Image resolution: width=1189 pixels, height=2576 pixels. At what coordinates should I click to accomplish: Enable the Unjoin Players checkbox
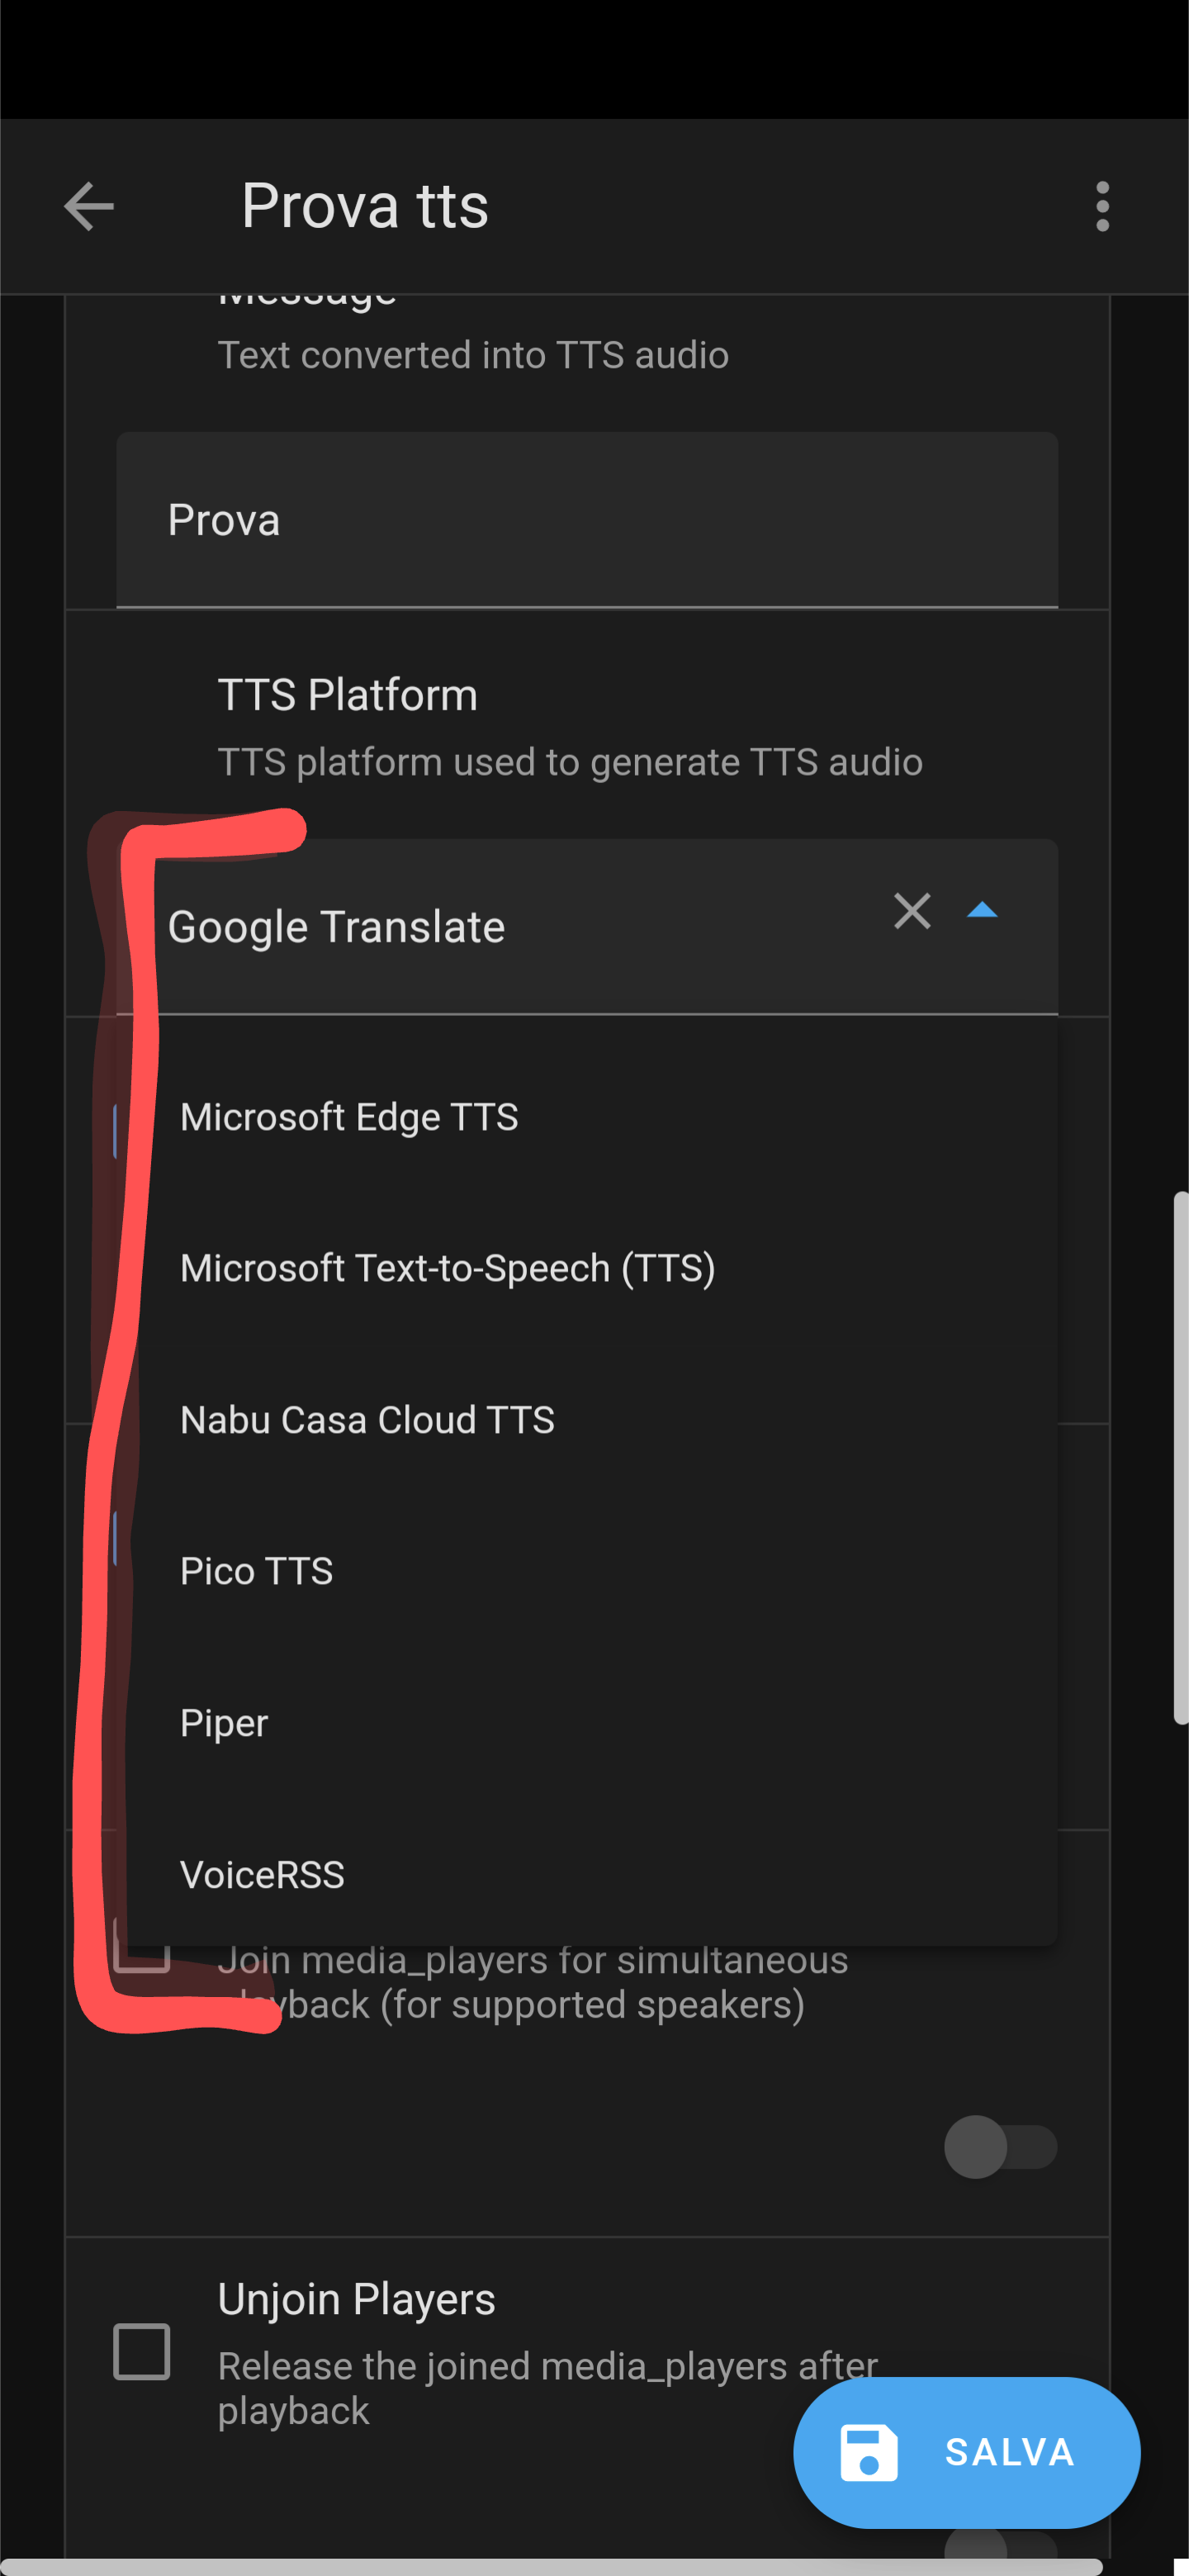point(141,2353)
